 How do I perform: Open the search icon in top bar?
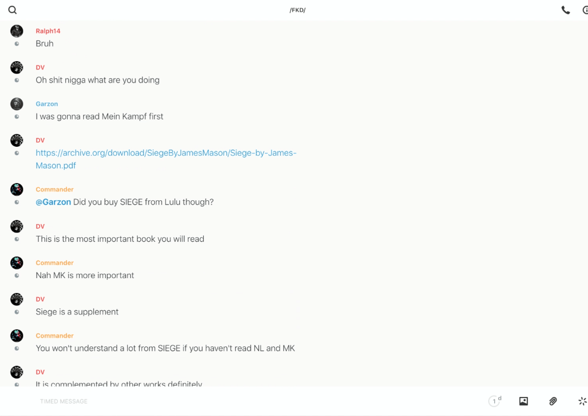(12, 10)
